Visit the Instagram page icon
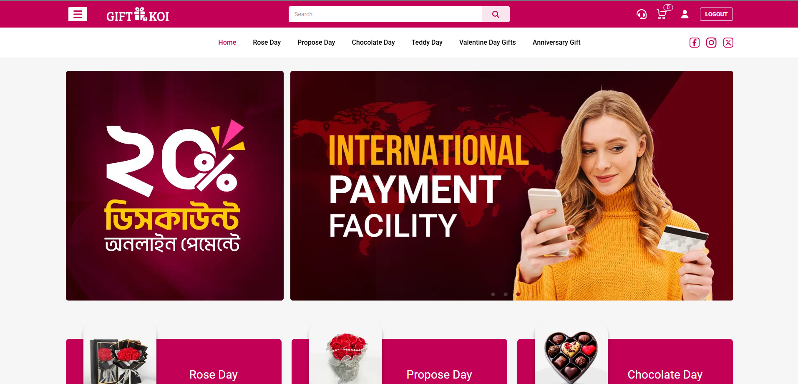 [711, 43]
